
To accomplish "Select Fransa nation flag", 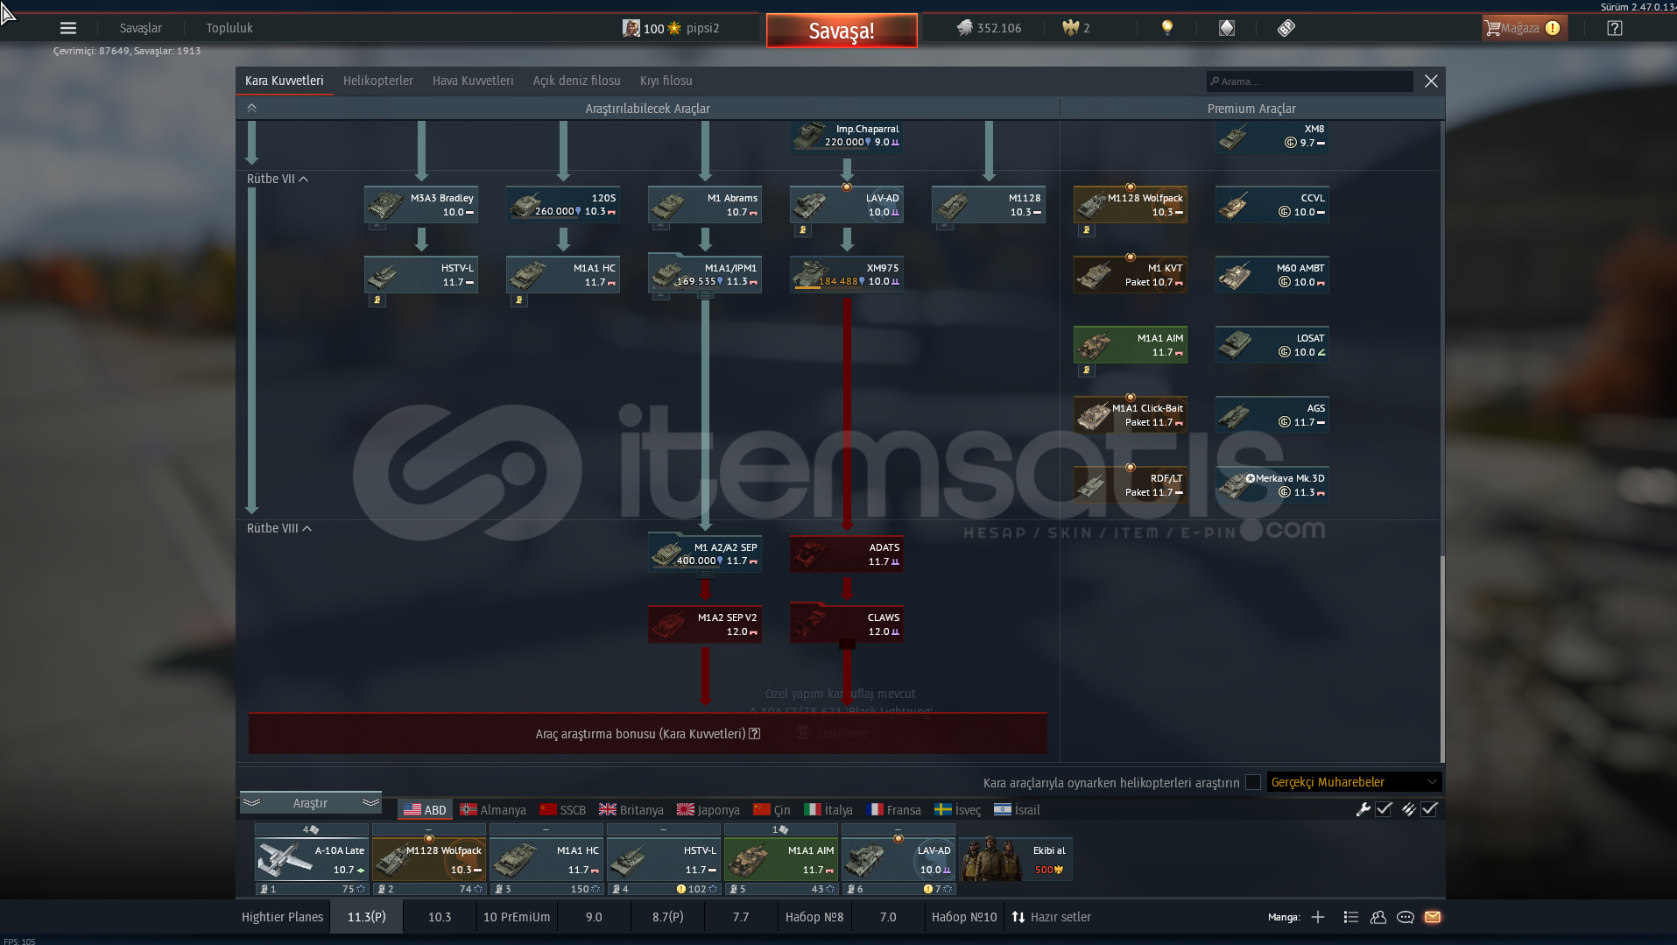I will pyautogui.click(x=894, y=810).
